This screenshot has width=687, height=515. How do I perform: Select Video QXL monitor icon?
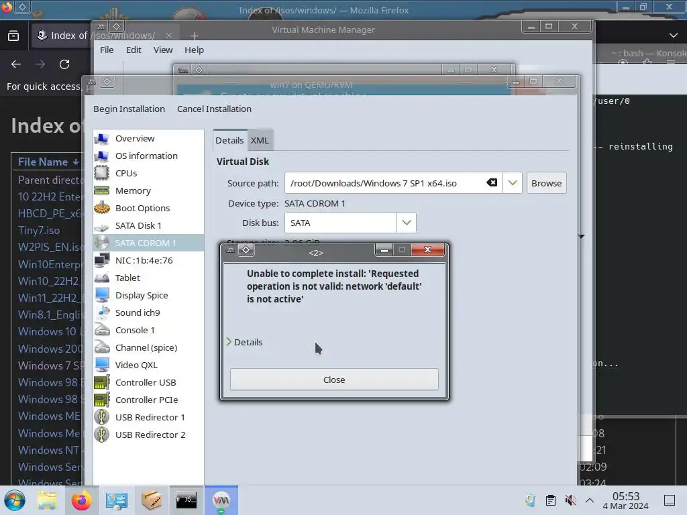(102, 365)
